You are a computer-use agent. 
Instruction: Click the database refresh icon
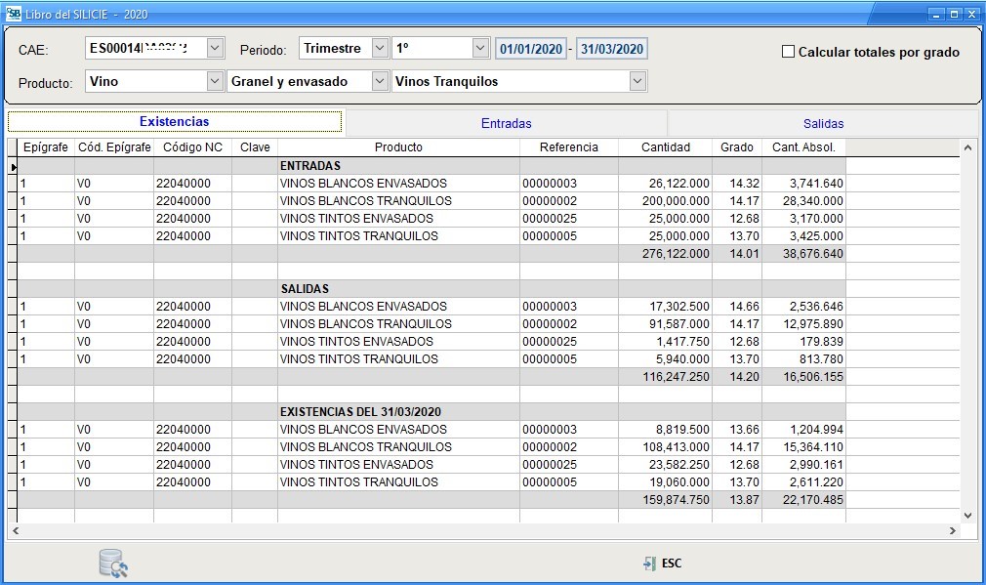(113, 564)
